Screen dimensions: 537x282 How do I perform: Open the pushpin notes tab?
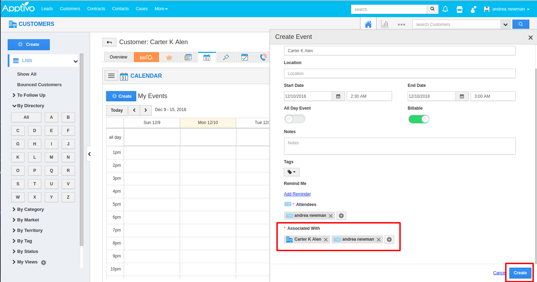click(x=226, y=57)
